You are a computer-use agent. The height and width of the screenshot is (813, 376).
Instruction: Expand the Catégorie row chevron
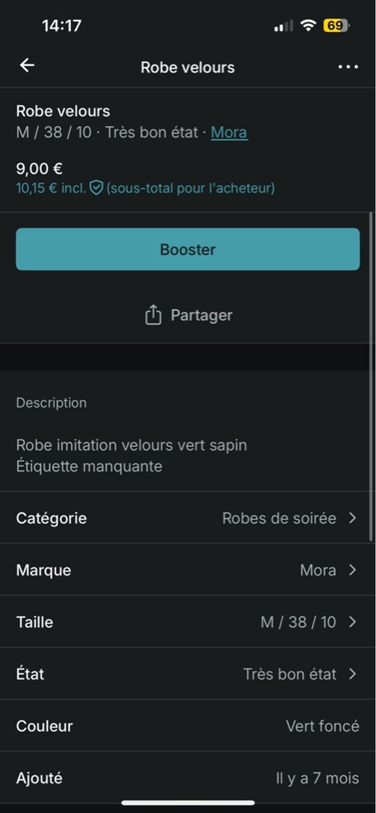tap(352, 518)
